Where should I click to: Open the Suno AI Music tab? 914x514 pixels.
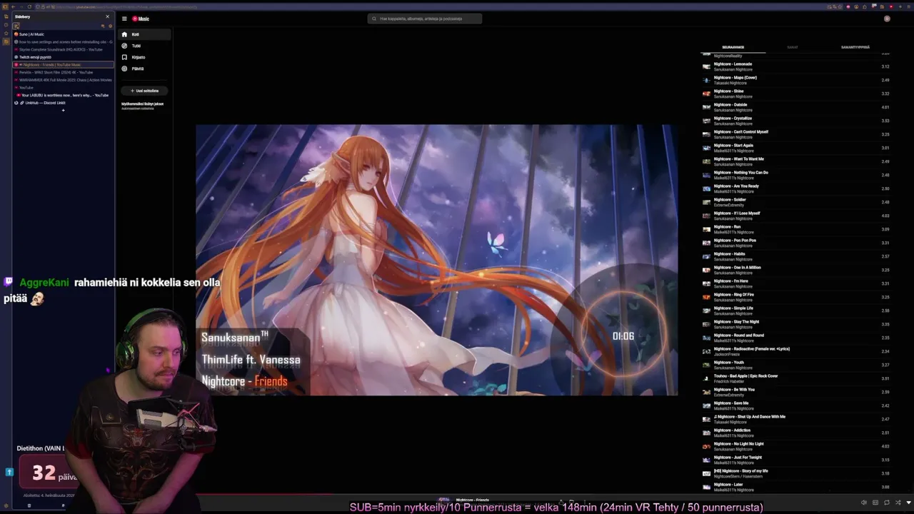63,34
